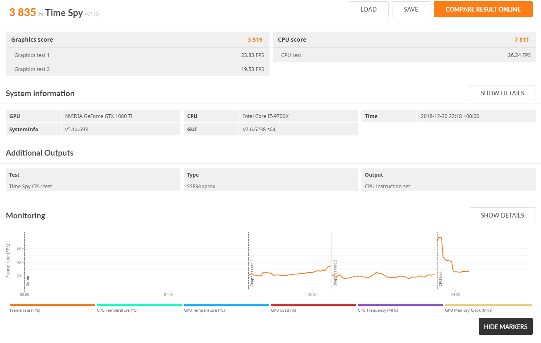Screen dimensions: 541x343
Task: Click the Intel Core i7-9700K value
Action: [x=266, y=116]
